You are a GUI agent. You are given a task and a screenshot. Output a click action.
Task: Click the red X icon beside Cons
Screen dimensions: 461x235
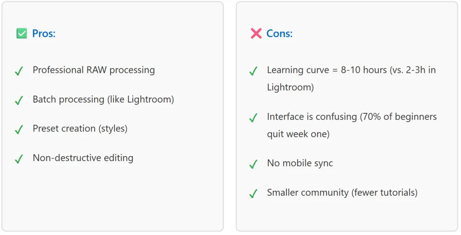click(256, 33)
